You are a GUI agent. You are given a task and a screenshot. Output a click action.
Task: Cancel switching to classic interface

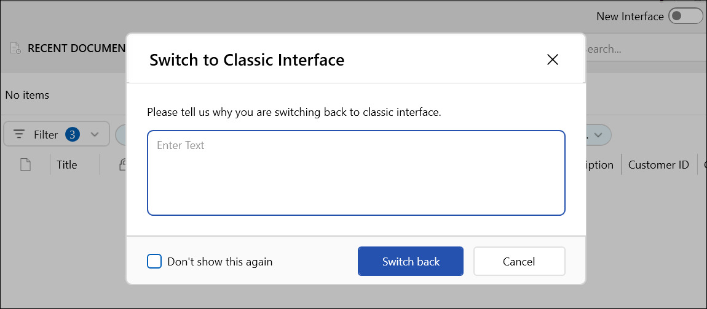(519, 262)
